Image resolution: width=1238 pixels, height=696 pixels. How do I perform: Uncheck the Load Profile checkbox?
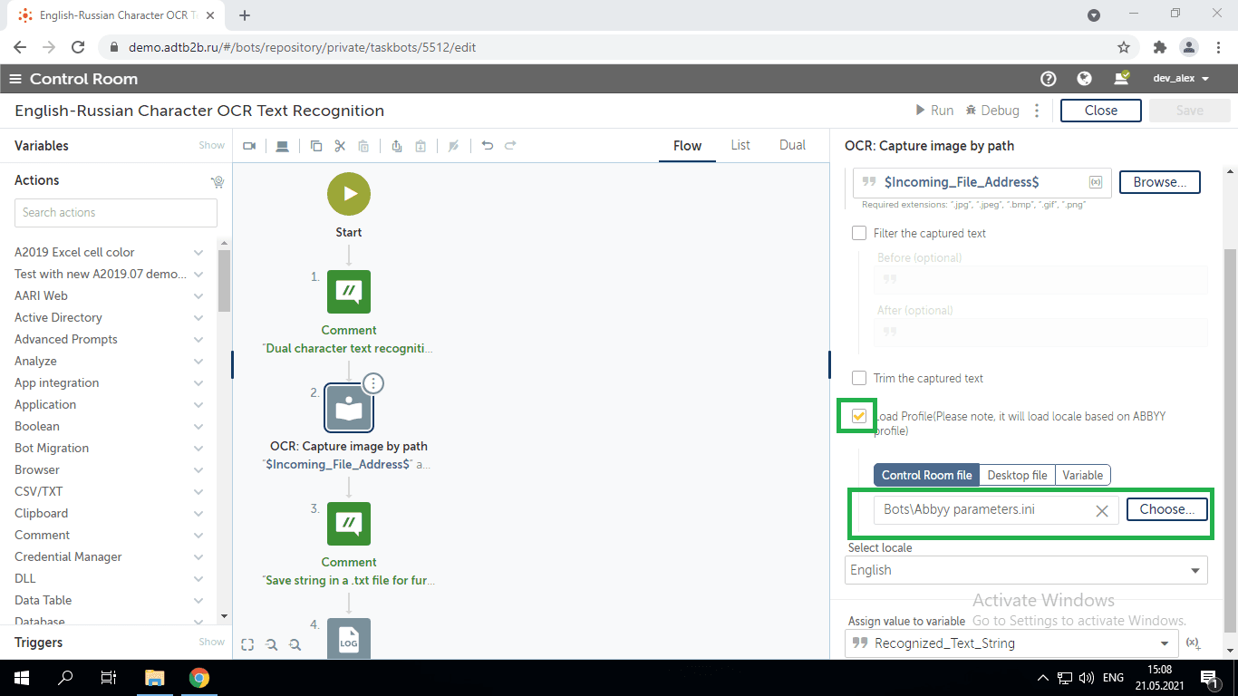(x=859, y=416)
